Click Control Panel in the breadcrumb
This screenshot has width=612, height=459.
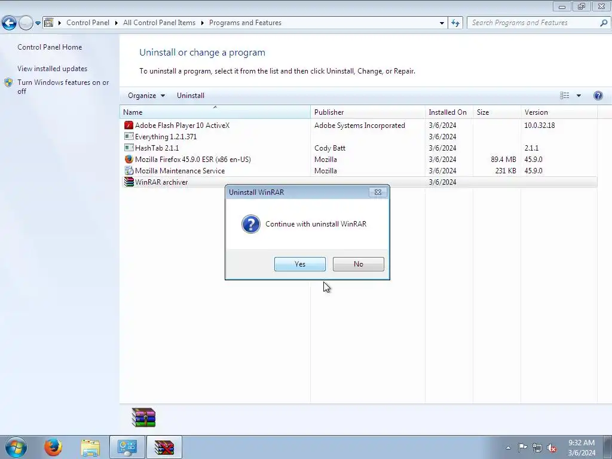click(88, 23)
